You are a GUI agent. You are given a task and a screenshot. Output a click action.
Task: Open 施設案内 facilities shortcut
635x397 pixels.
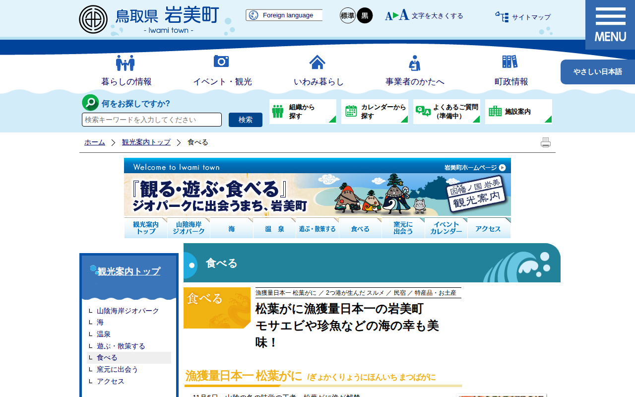coord(518,112)
